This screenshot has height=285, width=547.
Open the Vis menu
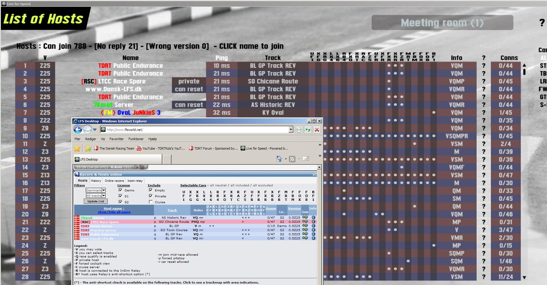tap(103, 139)
